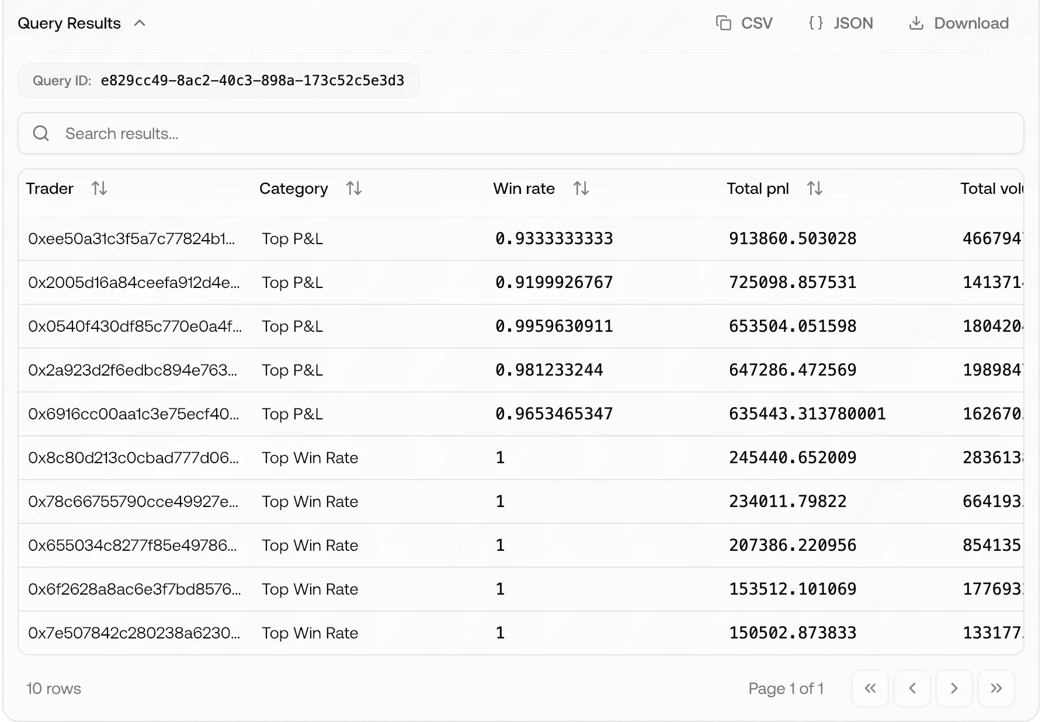This screenshot has height=722, width=1042.
Task: Sort results by Win rate
Action: (581, 188)
